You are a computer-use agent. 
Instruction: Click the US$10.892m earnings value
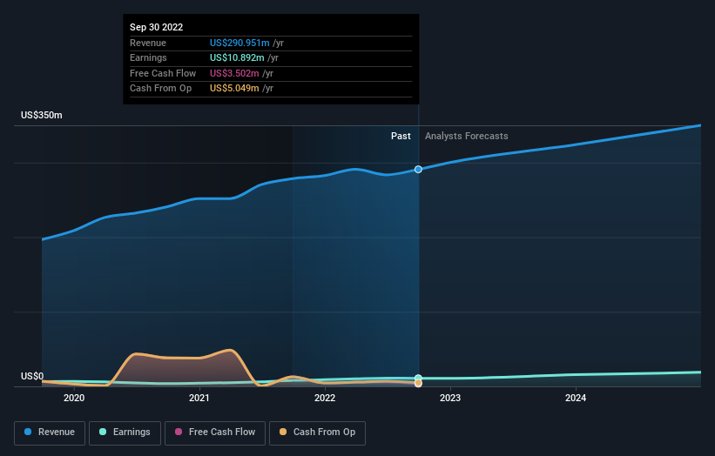237,57
